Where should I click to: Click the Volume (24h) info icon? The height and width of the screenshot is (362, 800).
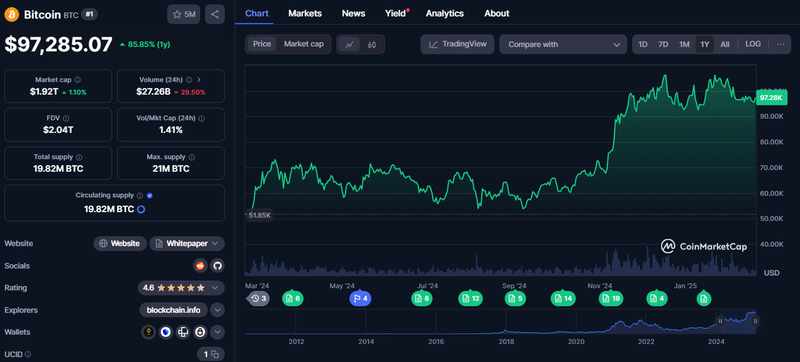coord(189,80)
